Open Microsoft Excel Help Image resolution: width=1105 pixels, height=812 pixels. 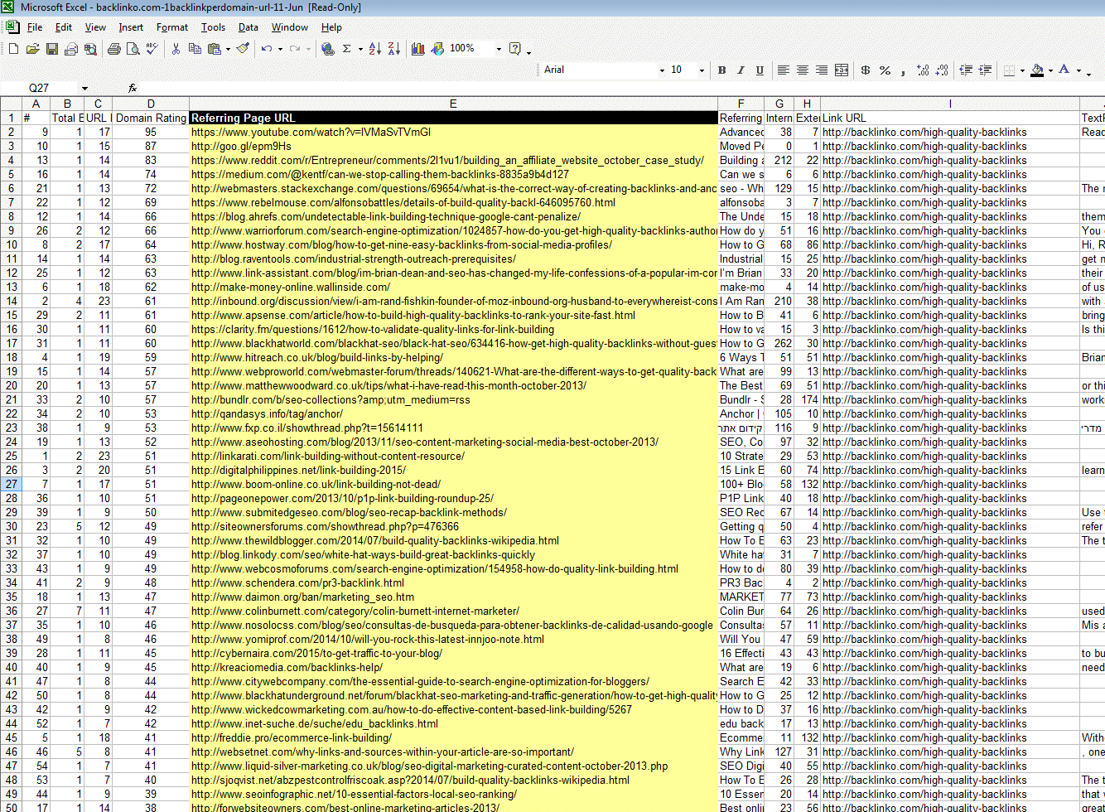click(x=515, y=49)
